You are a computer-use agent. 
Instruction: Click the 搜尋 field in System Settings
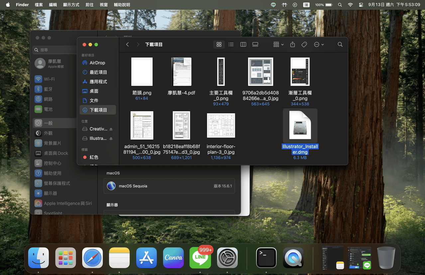pos(55,50)
